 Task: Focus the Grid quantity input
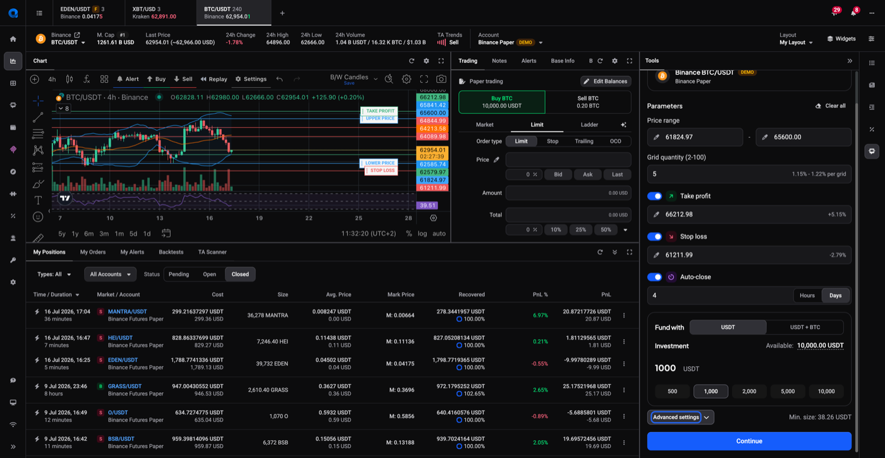749,174
